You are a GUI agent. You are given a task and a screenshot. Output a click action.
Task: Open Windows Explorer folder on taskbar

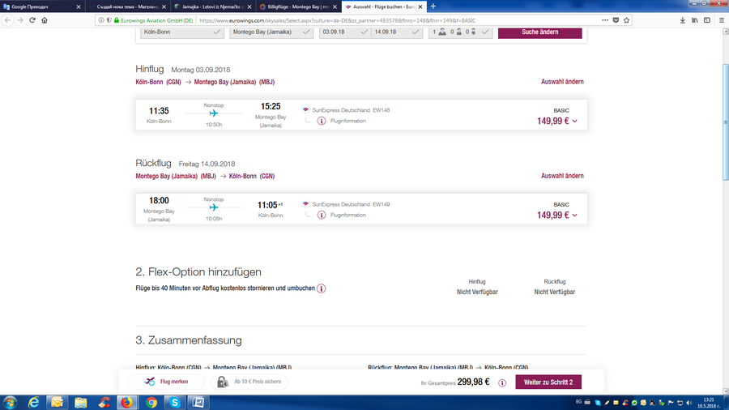point(80,403)
